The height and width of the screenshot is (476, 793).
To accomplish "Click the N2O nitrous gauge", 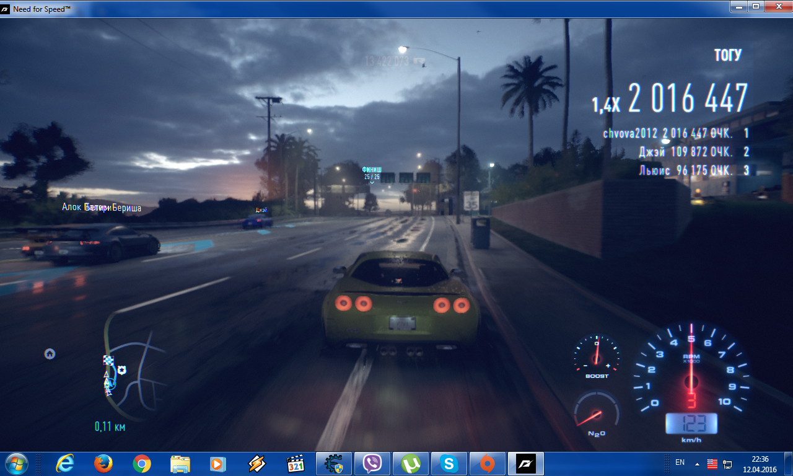I will coord(596,414).
